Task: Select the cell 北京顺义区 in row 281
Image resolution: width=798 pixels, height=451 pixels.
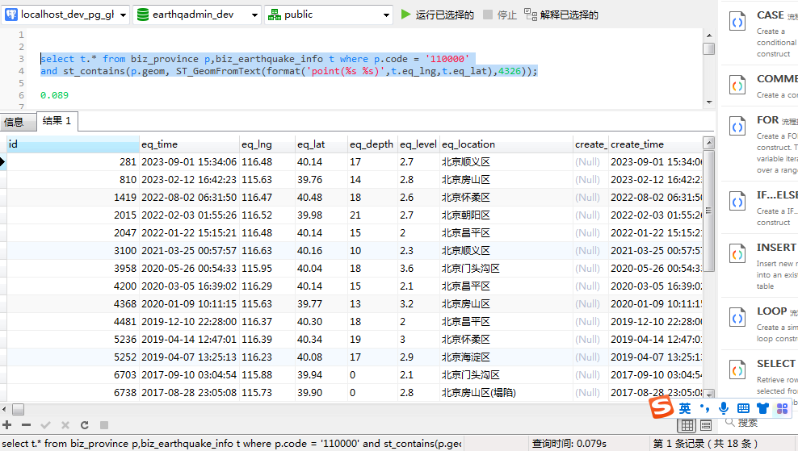Action: pyautogui.click(x=506, y=161)
